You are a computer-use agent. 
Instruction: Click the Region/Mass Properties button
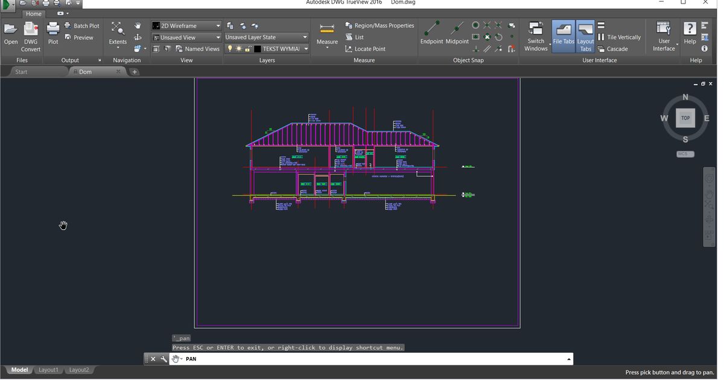click(x=379, y=26)
